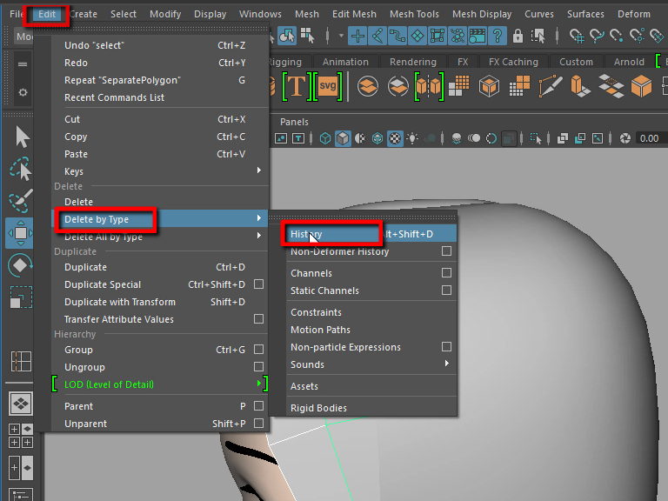Open Non-Deformer History option box
The image size is (668, 501).
[x=446, y=251]
